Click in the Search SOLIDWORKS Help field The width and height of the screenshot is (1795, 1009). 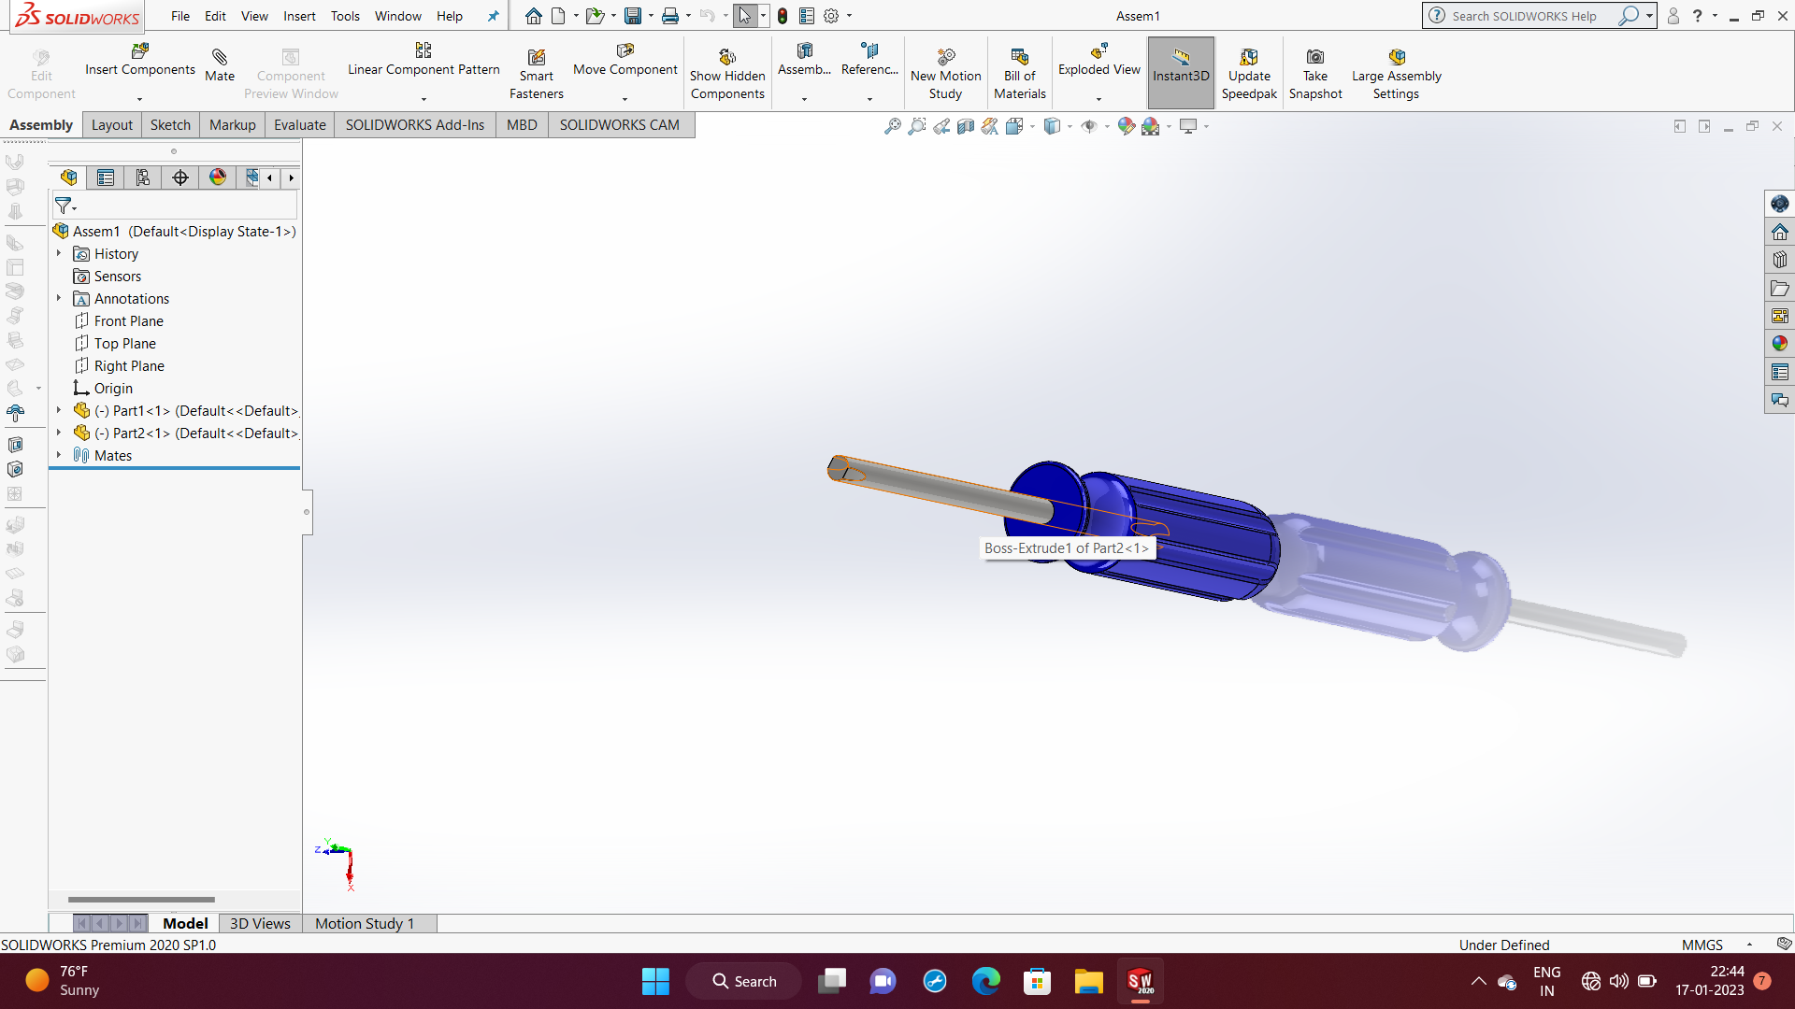(x=1529, y=16)
